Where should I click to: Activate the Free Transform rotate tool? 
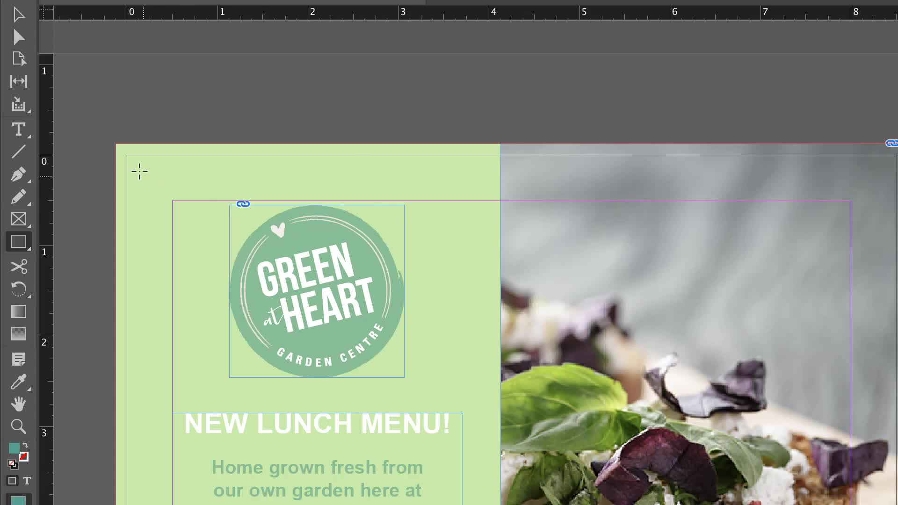(19, 289)
